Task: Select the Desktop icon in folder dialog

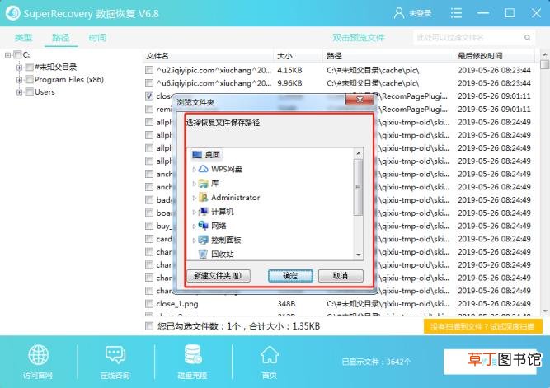Action: (197, 155)
